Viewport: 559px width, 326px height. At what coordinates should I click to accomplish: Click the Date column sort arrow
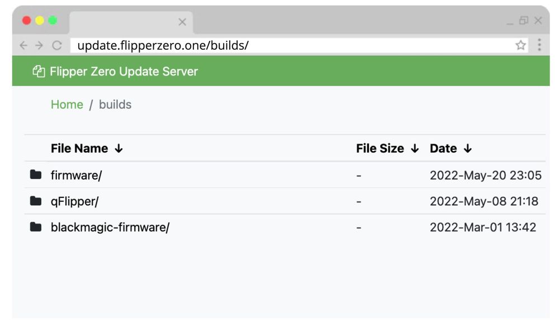pos(467,148)
